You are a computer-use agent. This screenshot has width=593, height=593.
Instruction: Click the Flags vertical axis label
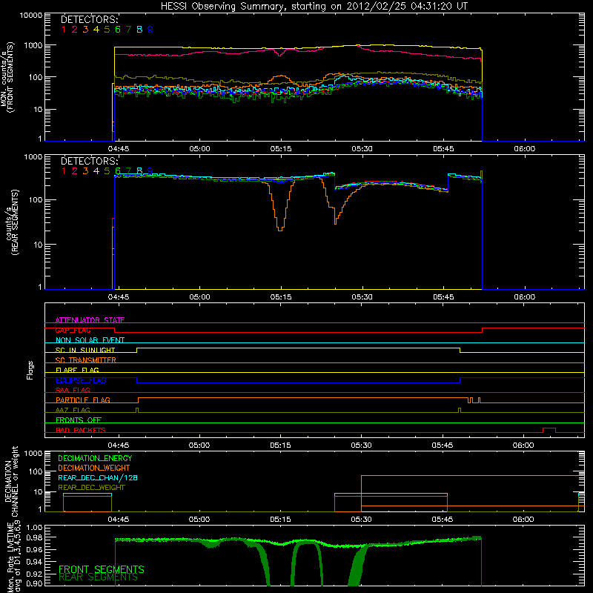(30, 370)
